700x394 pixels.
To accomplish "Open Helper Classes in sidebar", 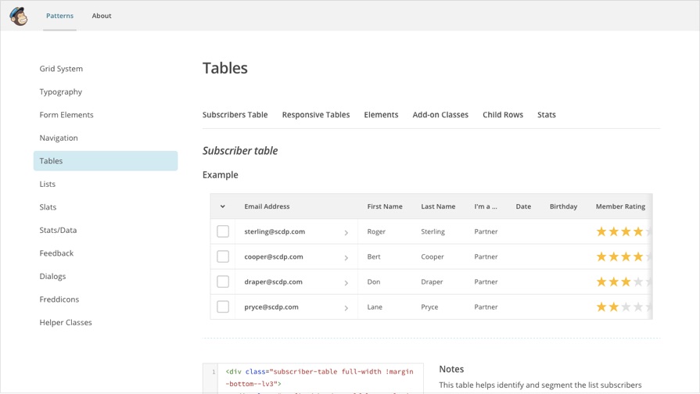I will 66,322.
